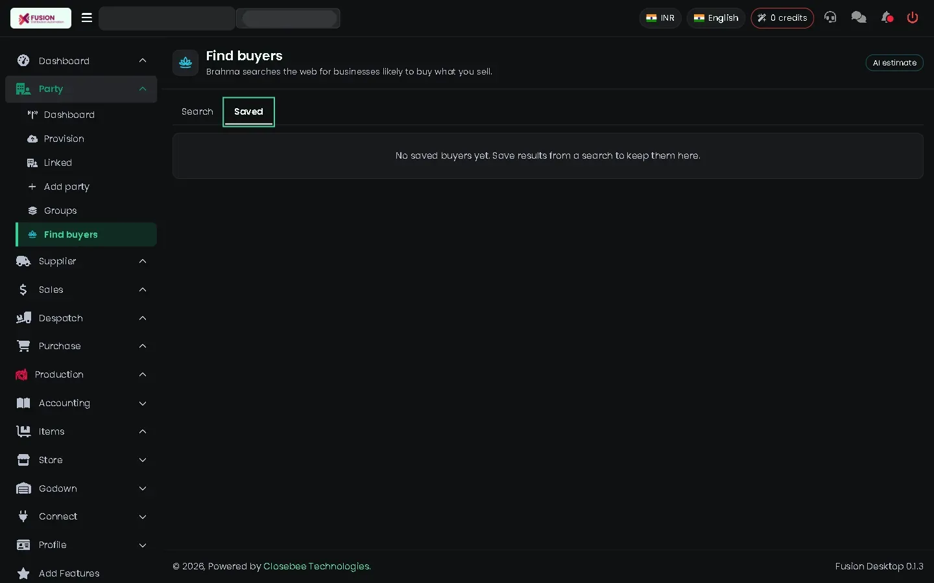Expand the Dashboard sidebar section

(81, 61)
